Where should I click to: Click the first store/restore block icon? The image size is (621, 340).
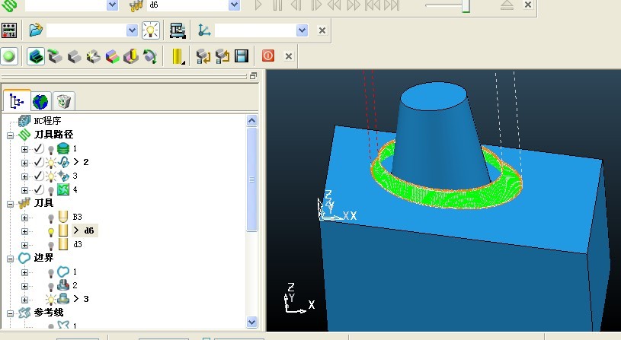pyautogui.click(x=203, y=56)
